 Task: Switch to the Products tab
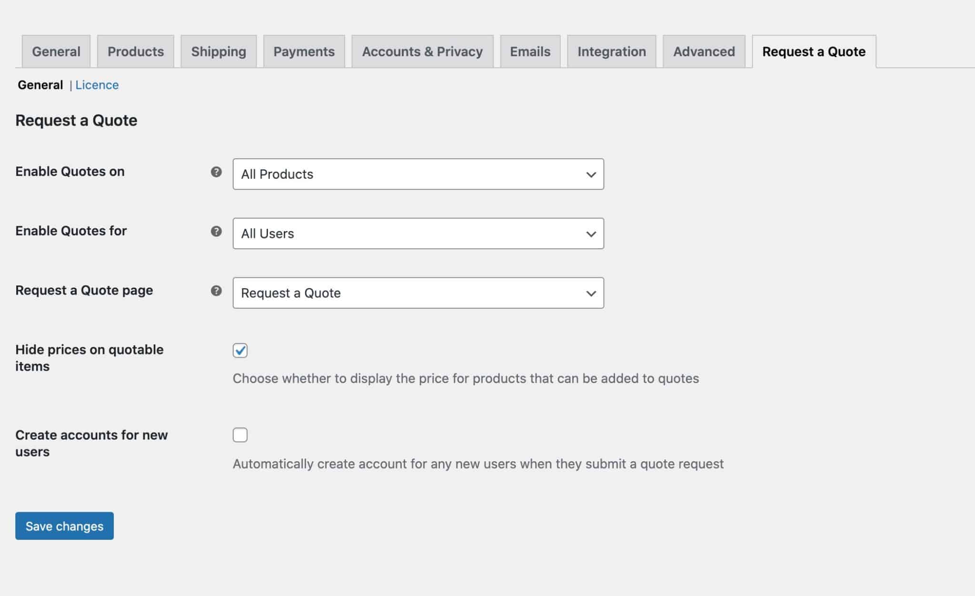135,51
